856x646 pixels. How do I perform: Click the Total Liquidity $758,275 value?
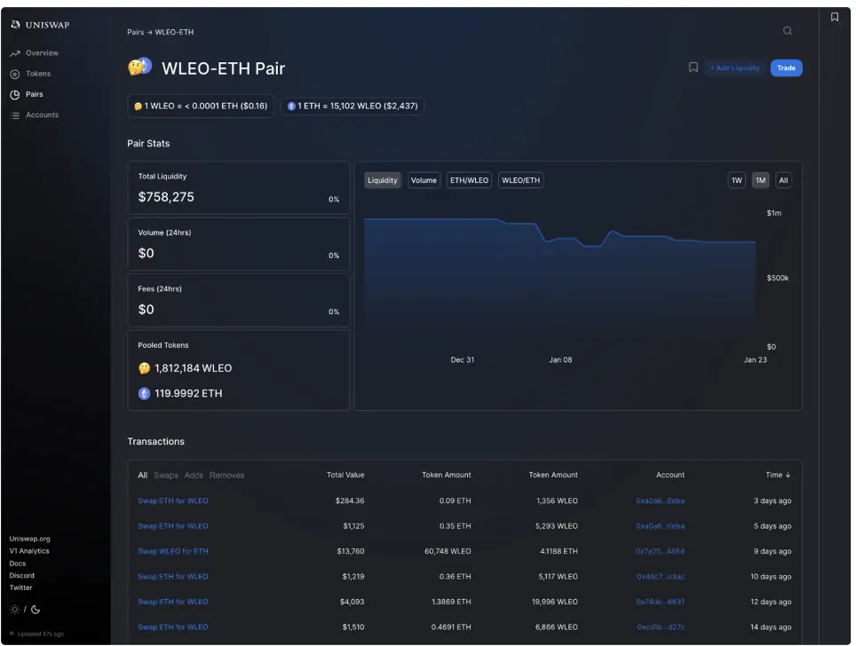point(166,197)
